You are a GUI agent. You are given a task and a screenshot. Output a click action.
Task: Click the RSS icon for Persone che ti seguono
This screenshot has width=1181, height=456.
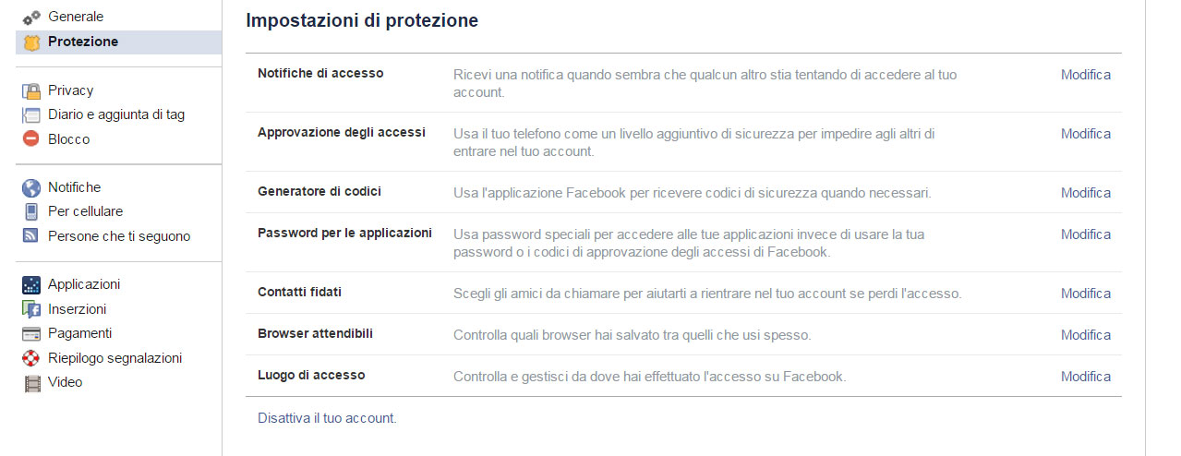click(x=32, y=236)
